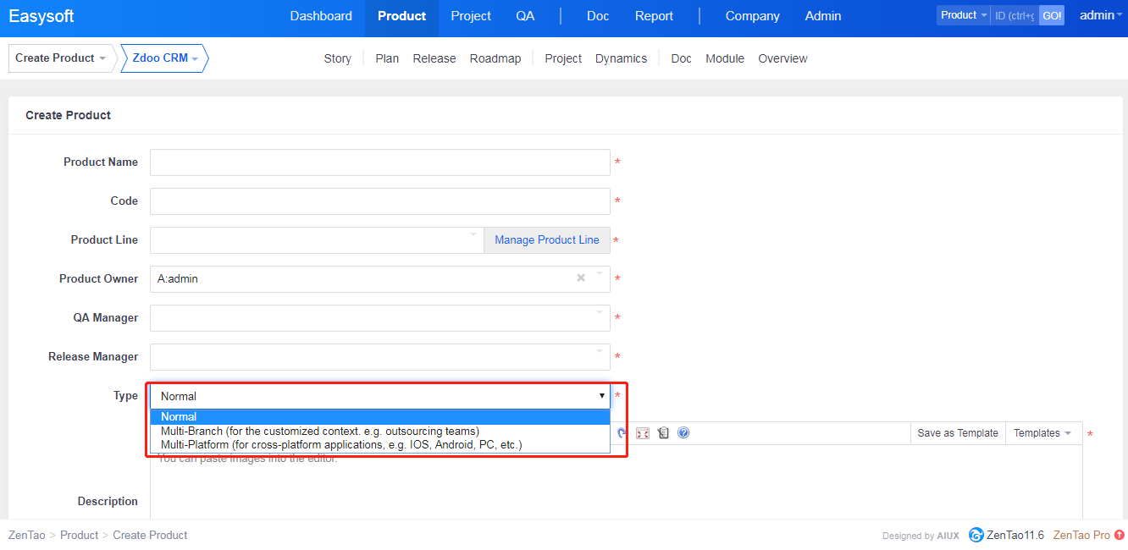Click the fullscreen editor icon

click(643, 433)
